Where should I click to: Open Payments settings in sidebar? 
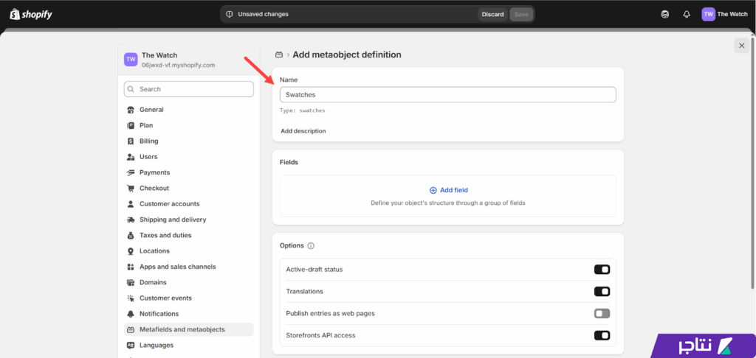pyautogui.click(x=154, y=172)
